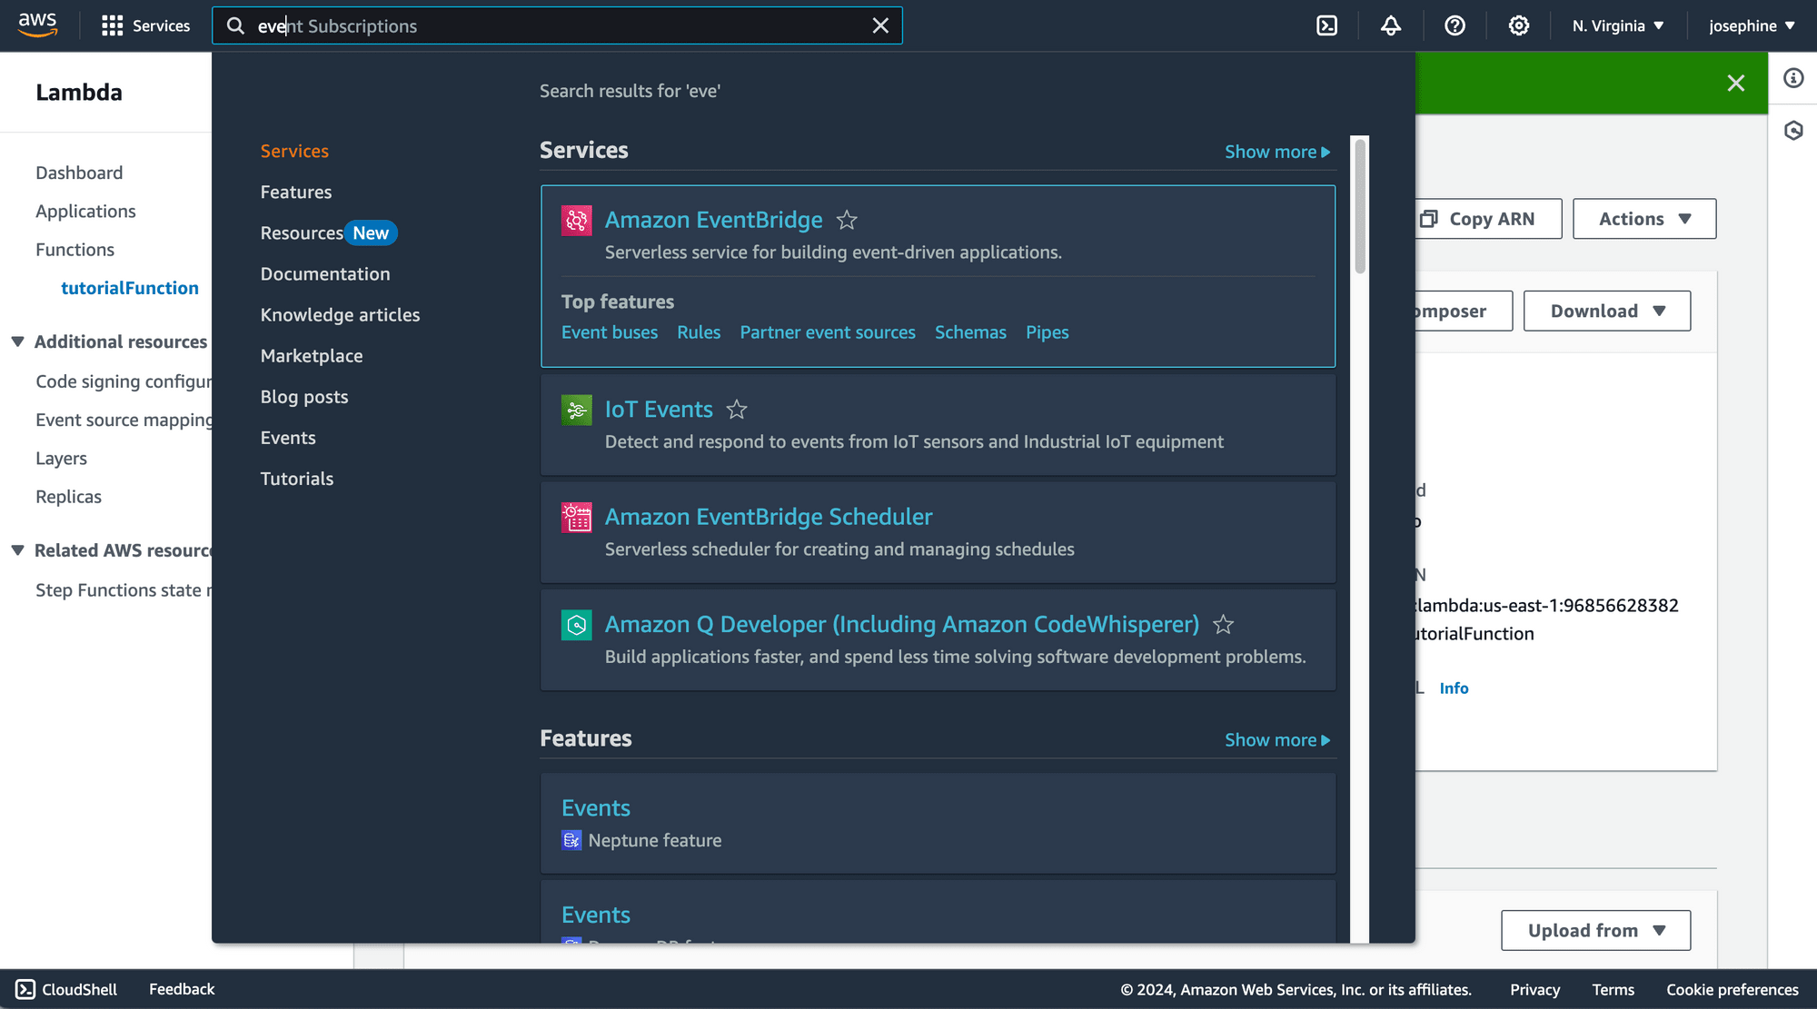
Task: Open the Services grid menu
Action: coord(145,25)
